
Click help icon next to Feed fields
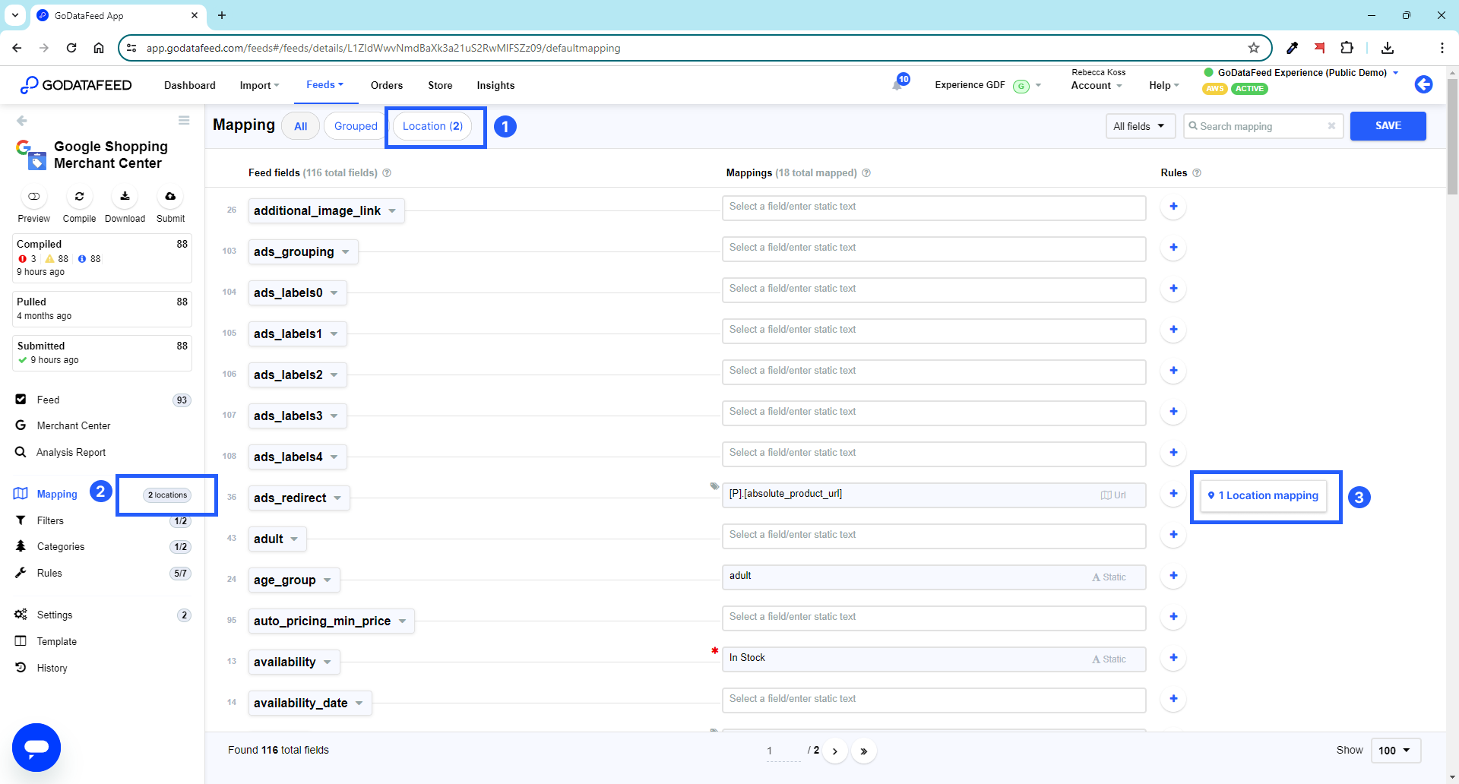coord(387,173)
